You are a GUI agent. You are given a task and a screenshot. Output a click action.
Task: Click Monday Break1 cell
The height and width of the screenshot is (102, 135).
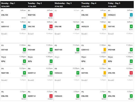click(14, 37)
